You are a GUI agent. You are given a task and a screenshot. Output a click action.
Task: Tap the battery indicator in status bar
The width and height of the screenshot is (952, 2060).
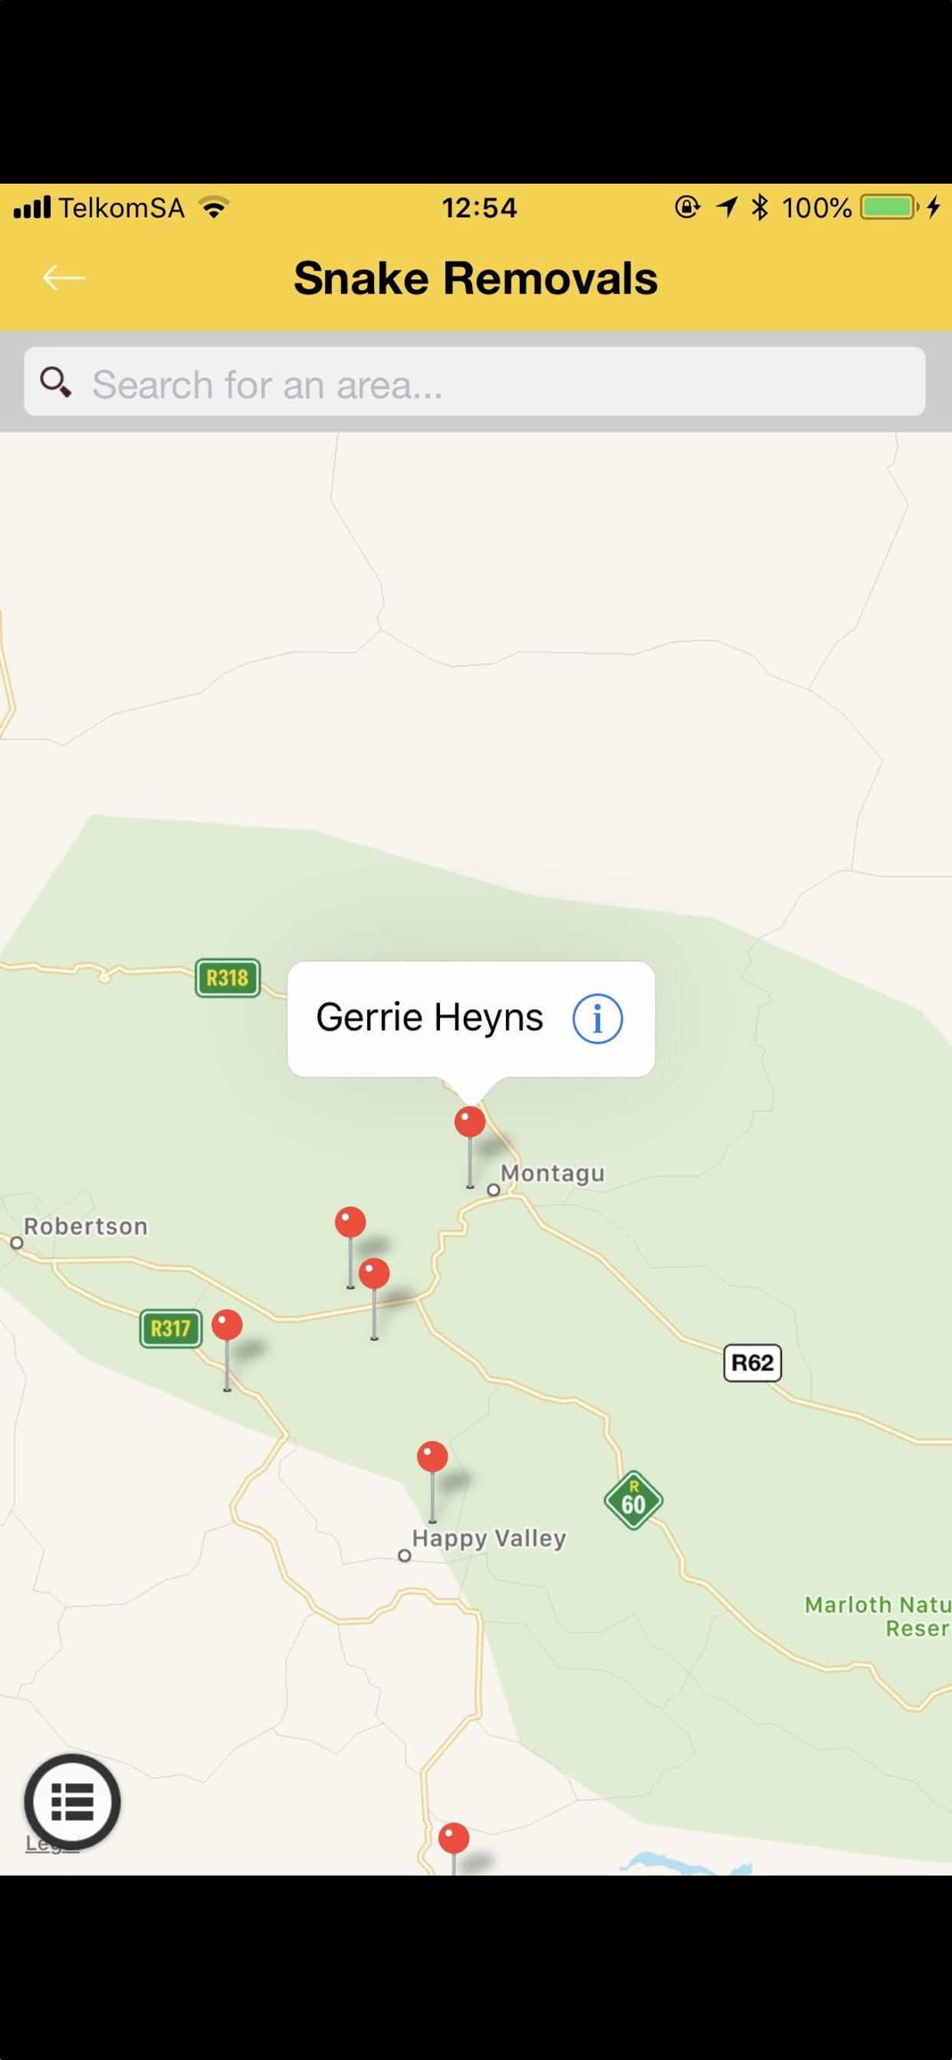[x=888, y=208]
